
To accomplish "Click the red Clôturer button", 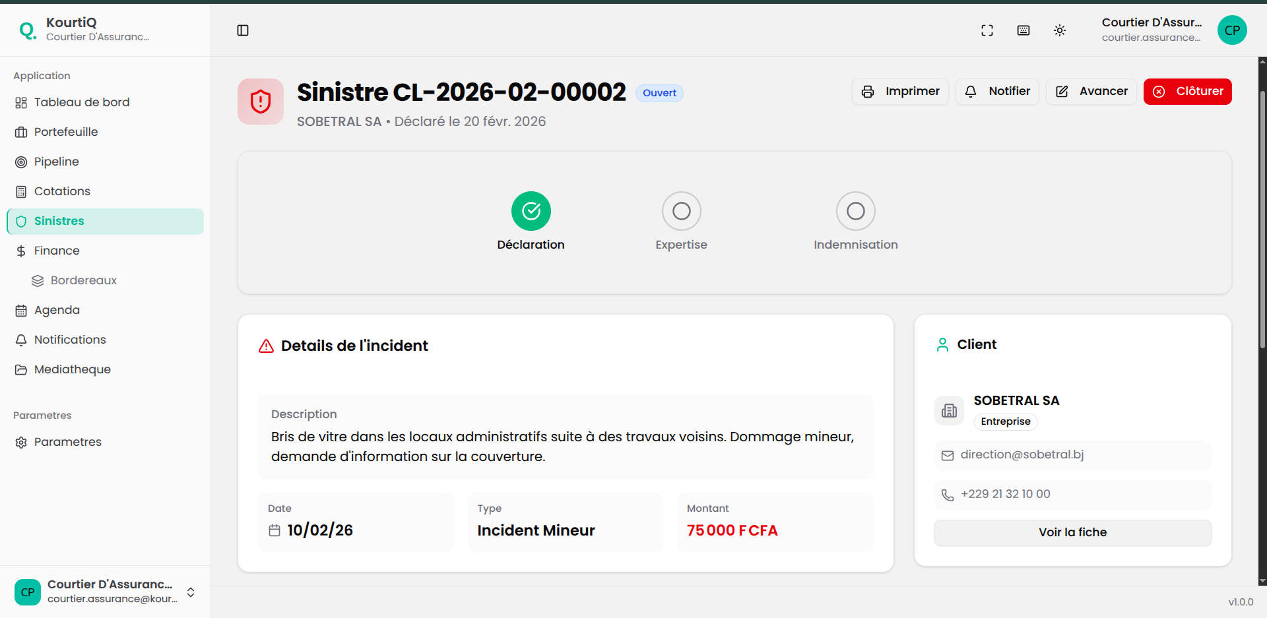I will point(1187,91).
